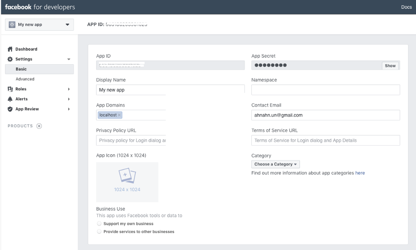This screenshot has width=416, height=250.
Task: Focus the Namespace input field
Action: [326, 90]
